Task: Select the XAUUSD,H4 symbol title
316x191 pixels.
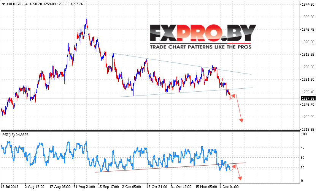Action: (17, 4)
